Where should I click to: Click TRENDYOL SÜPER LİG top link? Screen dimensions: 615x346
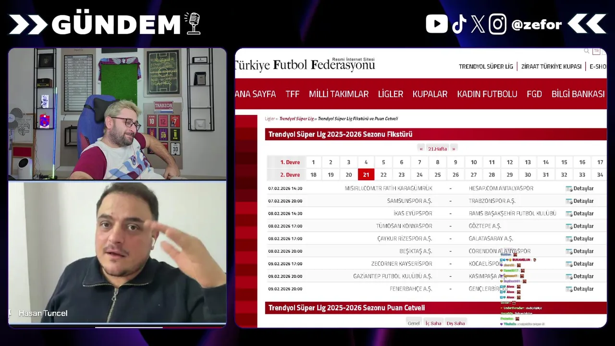[486, 66]
